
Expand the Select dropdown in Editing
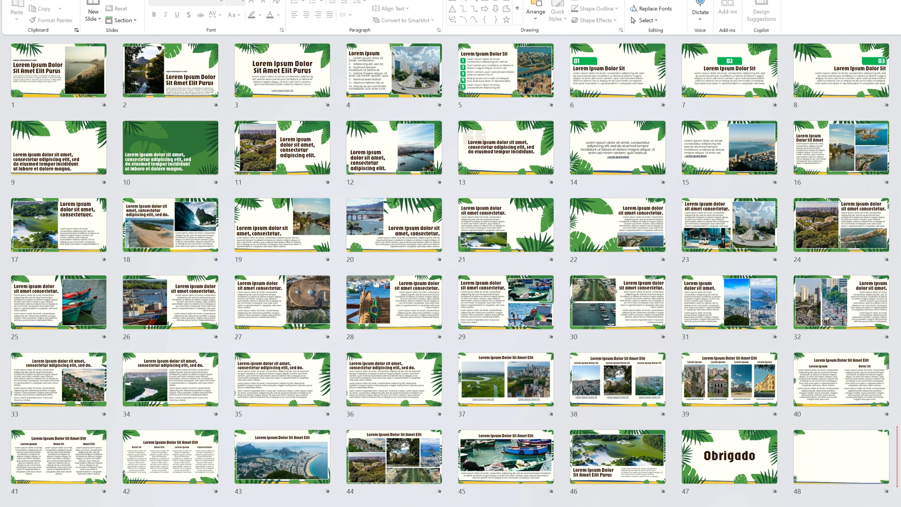pyautogui.click(x=644, y=20)
